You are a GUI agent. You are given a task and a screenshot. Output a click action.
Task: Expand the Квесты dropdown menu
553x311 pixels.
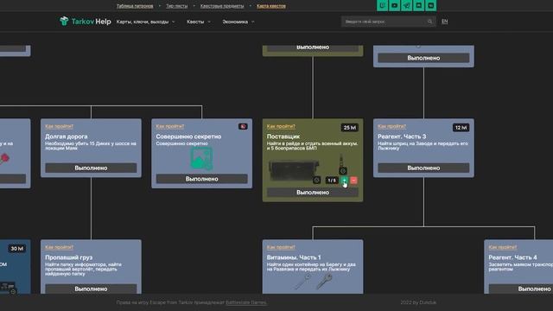(198, 22)
